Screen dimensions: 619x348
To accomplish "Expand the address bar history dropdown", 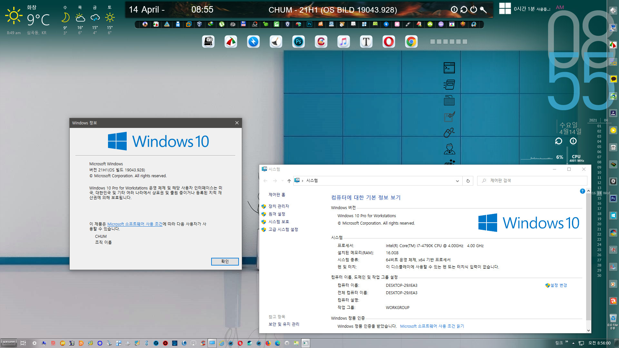I will [x=457, y=181].
